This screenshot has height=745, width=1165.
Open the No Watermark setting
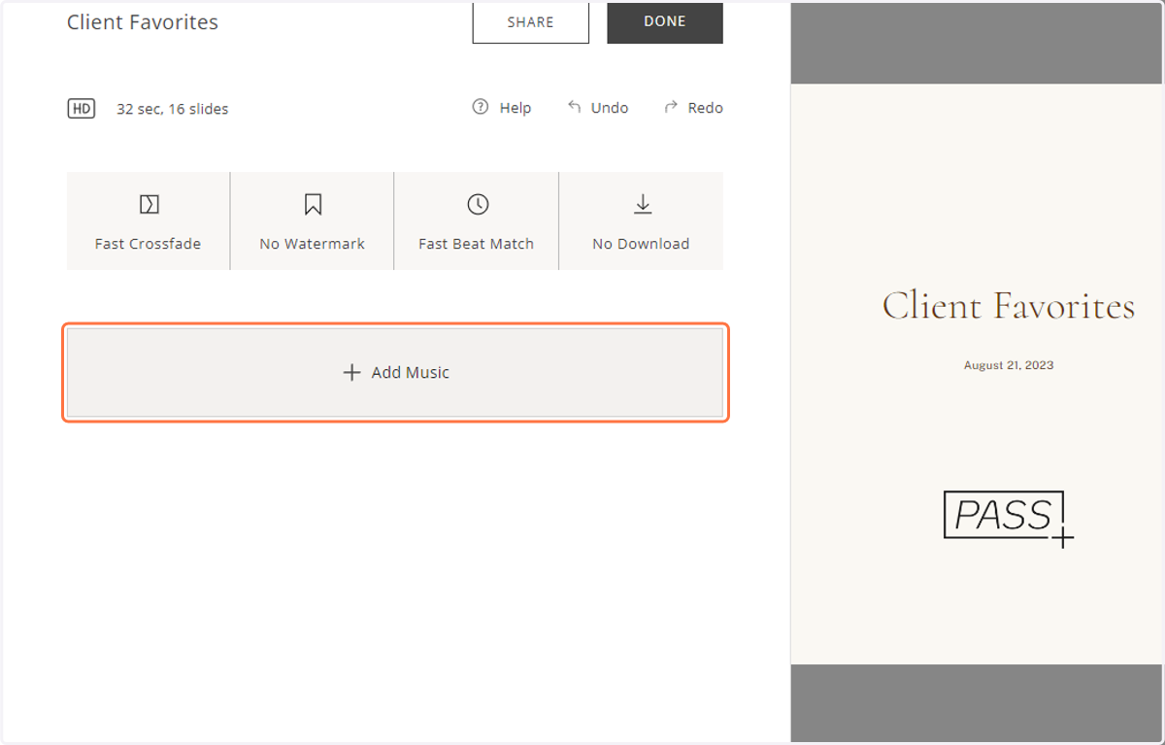312,221
